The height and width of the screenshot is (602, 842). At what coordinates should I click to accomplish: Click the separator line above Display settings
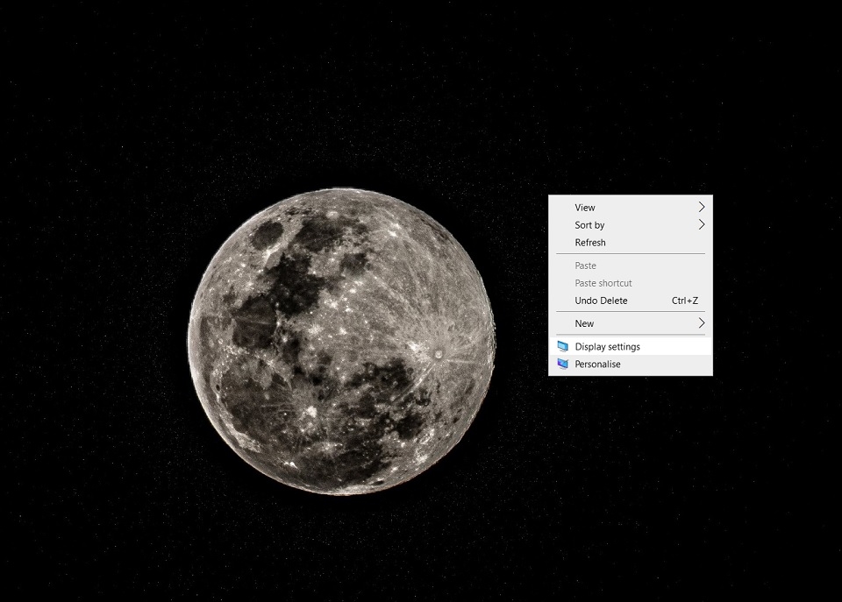[631, 335]
